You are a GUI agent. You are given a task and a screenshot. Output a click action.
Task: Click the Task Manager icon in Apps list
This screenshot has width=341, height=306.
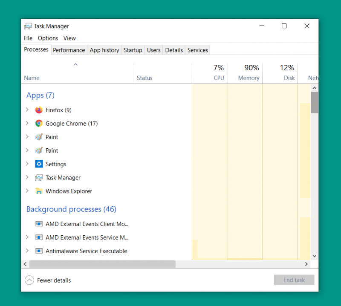coord(39,177)
